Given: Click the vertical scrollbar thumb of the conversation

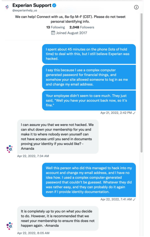Looking at the screenshot, I should 141,83.
